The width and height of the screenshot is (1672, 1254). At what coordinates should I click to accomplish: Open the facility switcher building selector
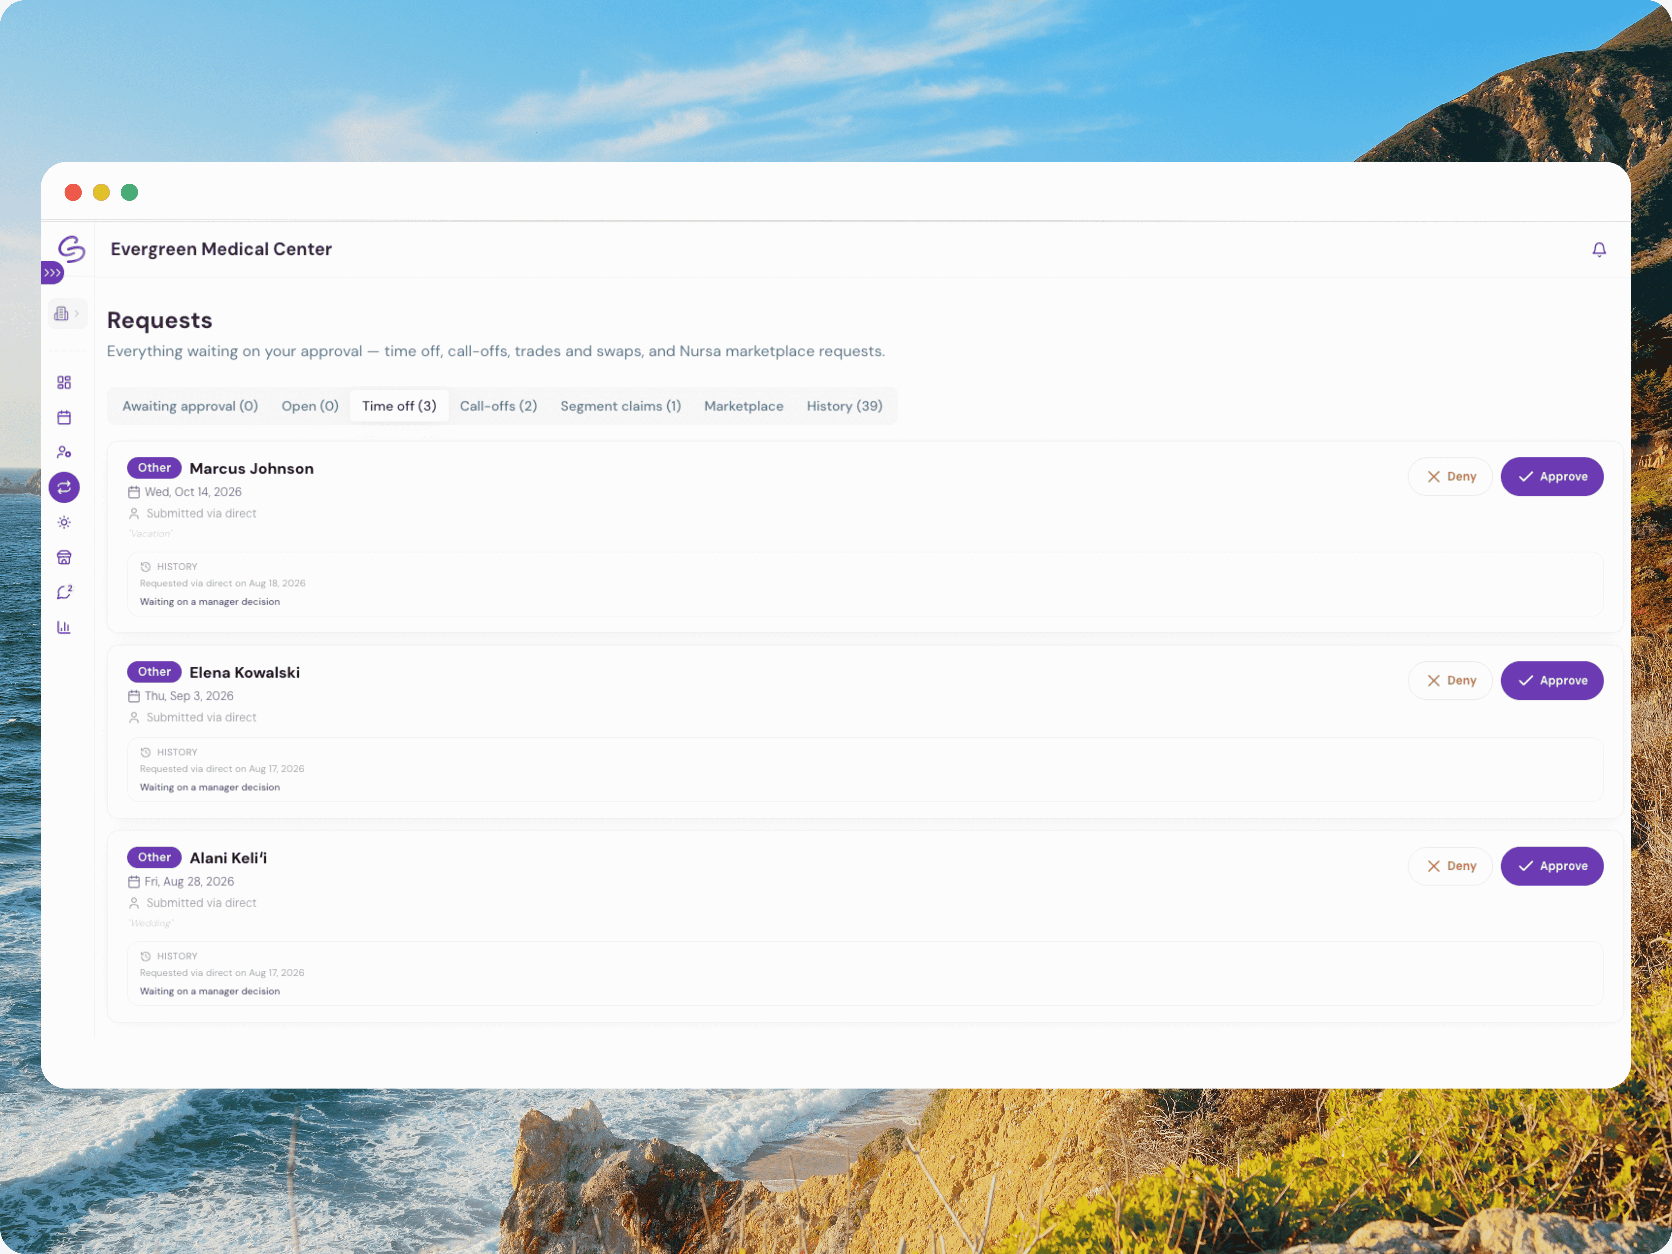tap(67, 314)
